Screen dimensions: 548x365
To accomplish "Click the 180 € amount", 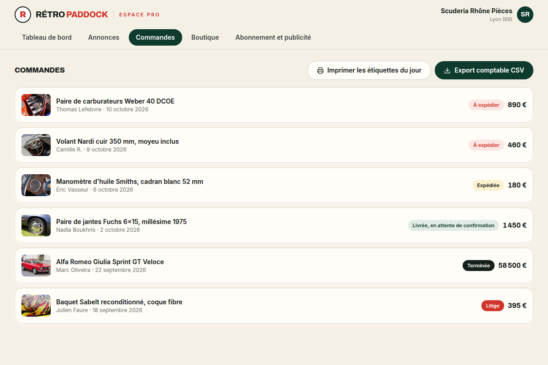I will [x=517, y=185].
